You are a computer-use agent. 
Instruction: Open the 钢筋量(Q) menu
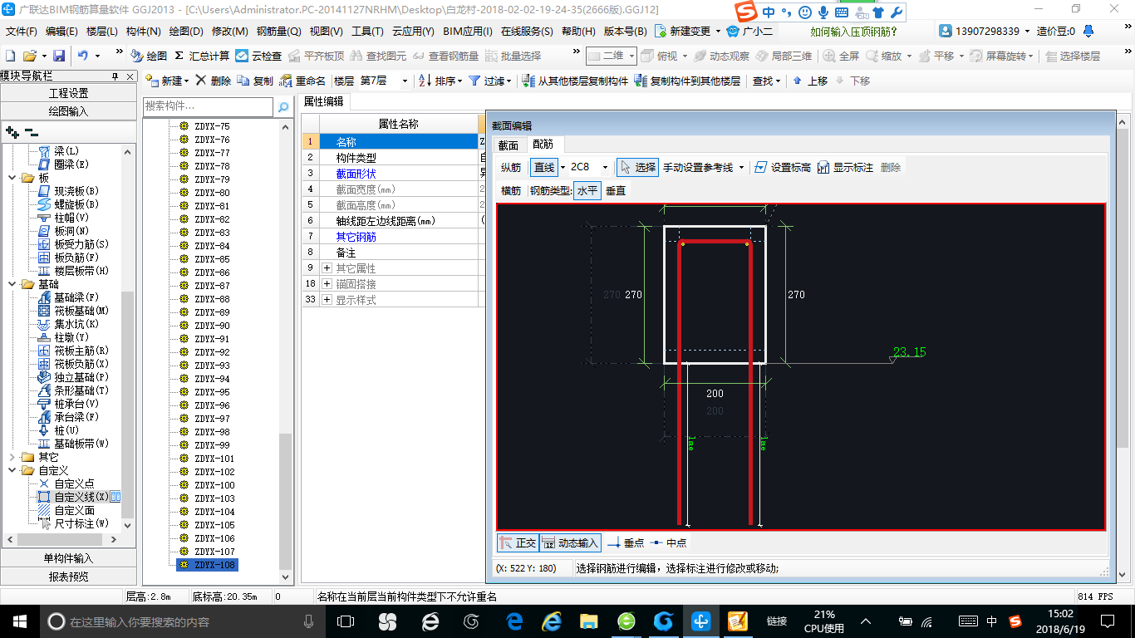point(279,31)
